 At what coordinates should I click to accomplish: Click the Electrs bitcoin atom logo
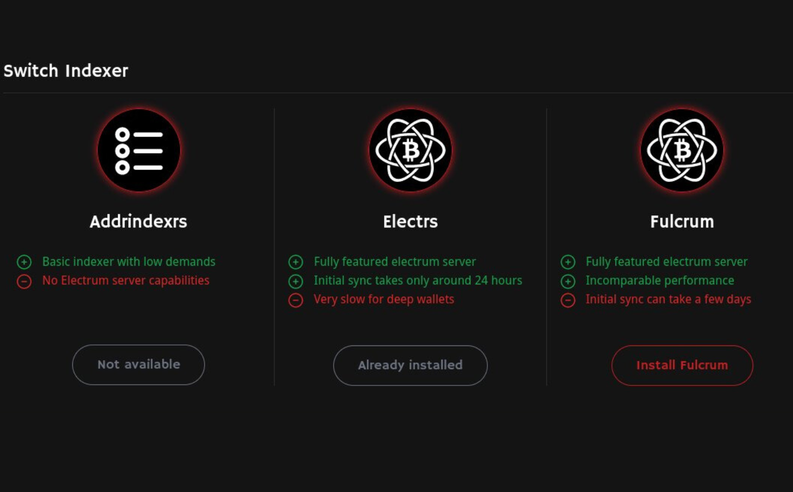[x=410, y=150]
